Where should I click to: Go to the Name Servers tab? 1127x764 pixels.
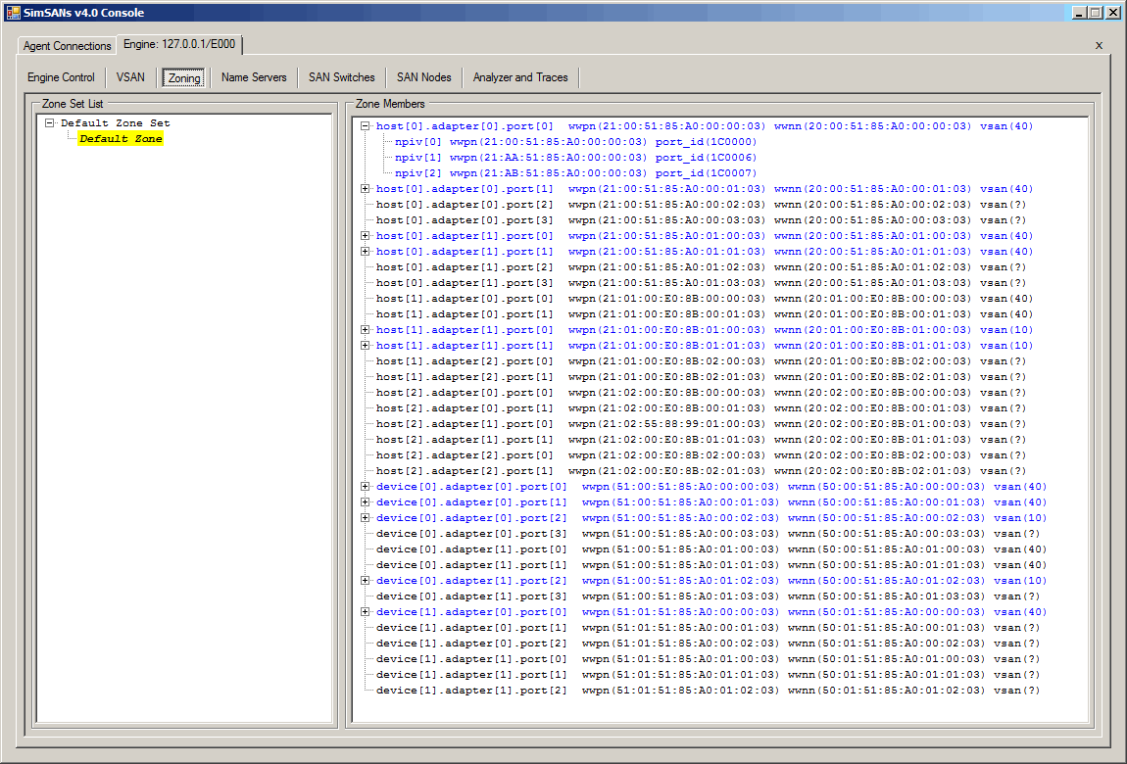click(x=254, y=77)
